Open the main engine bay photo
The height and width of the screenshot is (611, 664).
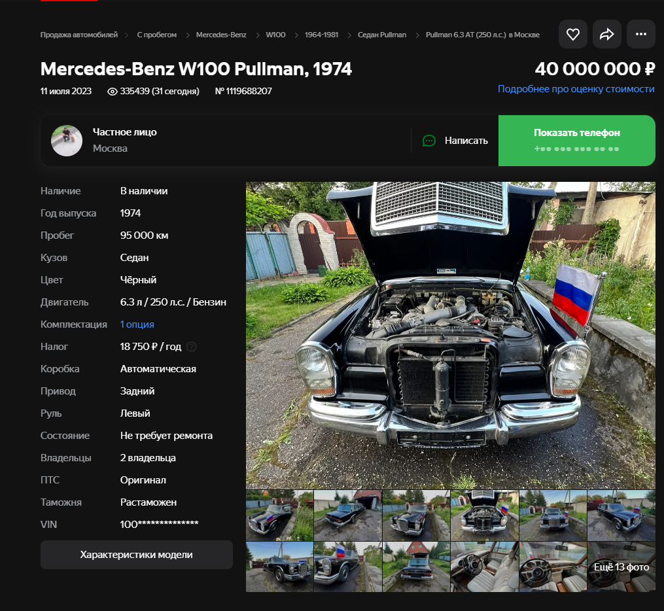coord(451,336)
